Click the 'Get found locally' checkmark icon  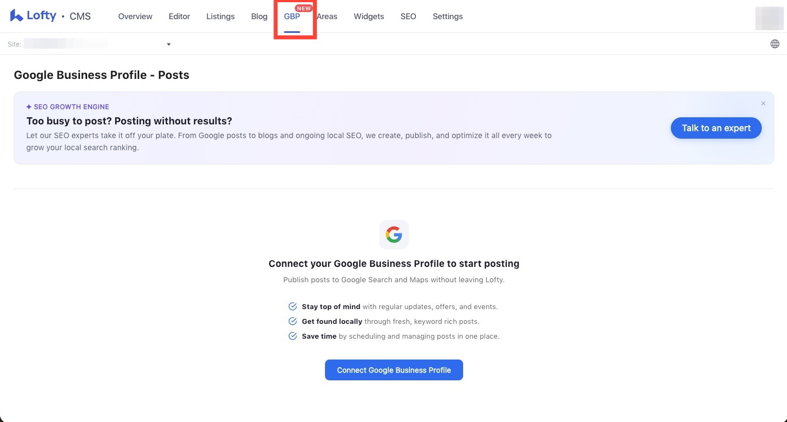pos(293,321)
